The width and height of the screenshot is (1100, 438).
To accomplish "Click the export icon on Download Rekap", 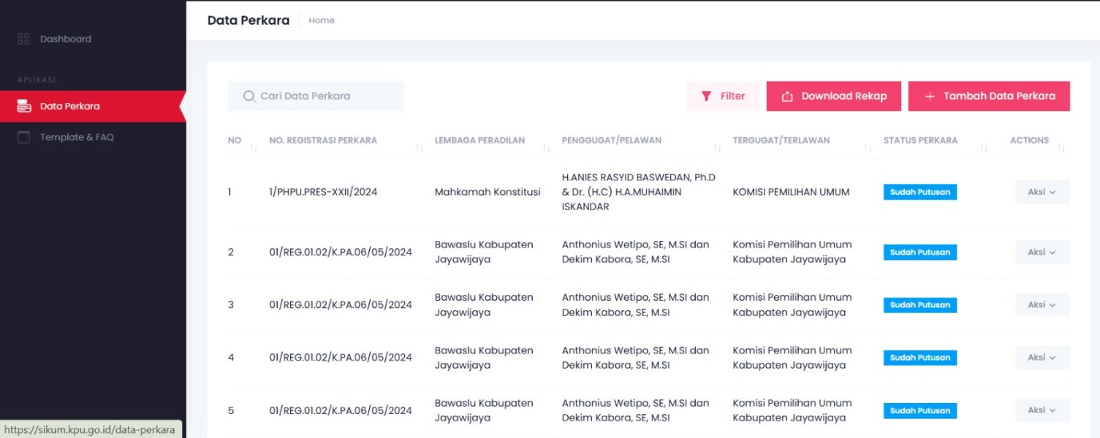I will click(787, 96).
